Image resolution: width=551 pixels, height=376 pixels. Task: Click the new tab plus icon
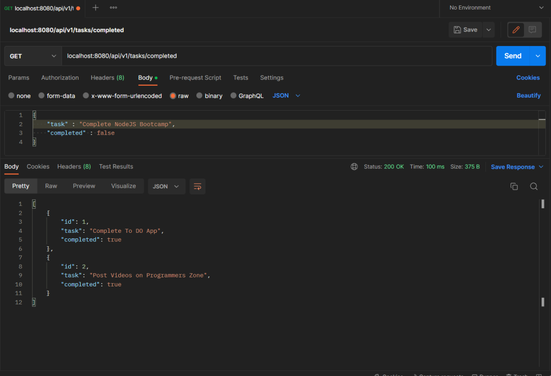tap(96, 8)
